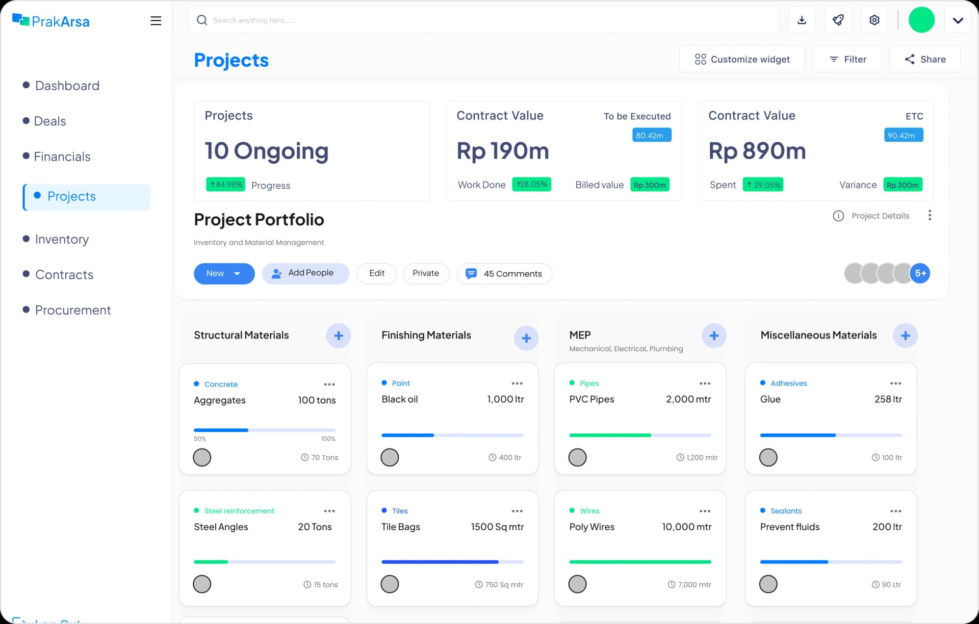Open the 45 Comments button
979x624 pixels.
pyautogui.click(x=504, y=274)
